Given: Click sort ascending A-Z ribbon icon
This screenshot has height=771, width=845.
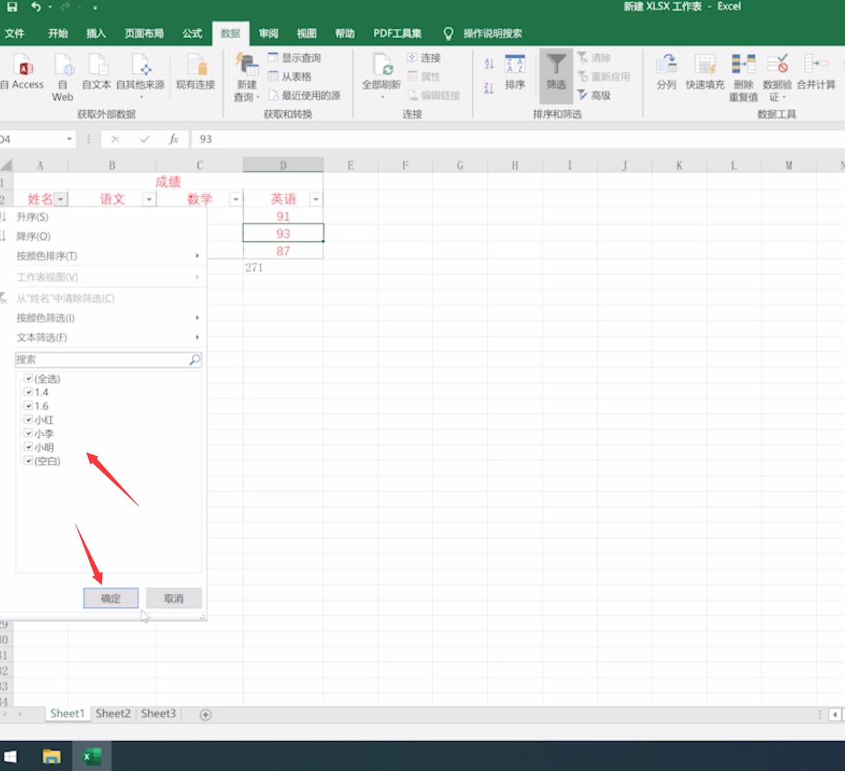Looking at the screenshot, I should click(488, 64).
